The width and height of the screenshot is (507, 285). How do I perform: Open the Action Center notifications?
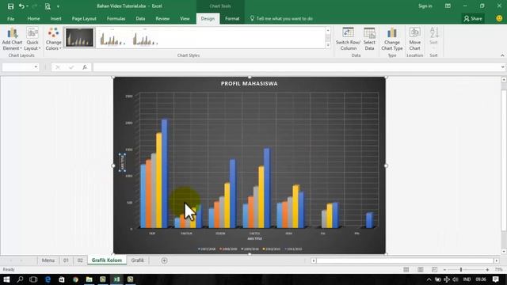click(x=496, y=279)
